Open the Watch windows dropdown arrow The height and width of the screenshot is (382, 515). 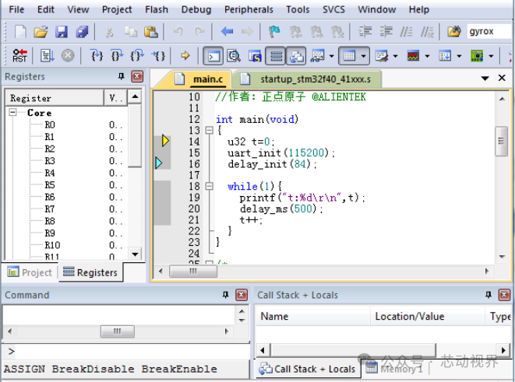[x=332, y=56]
